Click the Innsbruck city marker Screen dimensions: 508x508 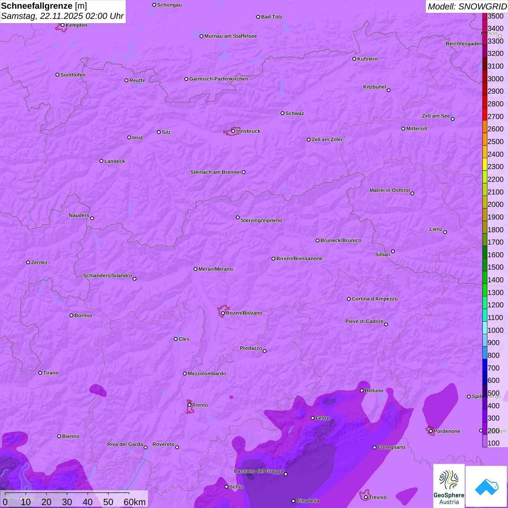point(233,131)
